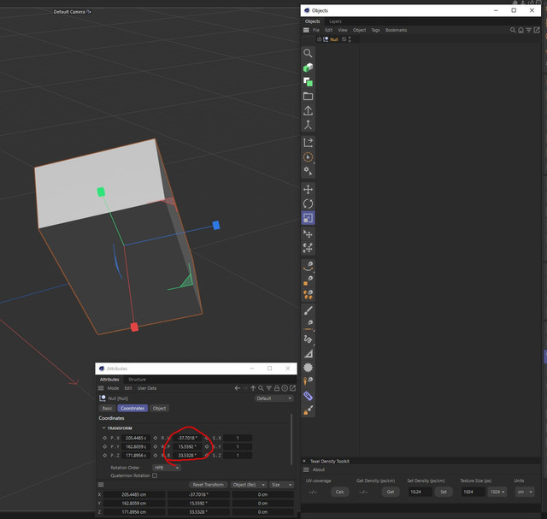The width and height of the screenshot is (547, 519).
Task: Click the axis tripod icon in the palette
Action: 308,125
